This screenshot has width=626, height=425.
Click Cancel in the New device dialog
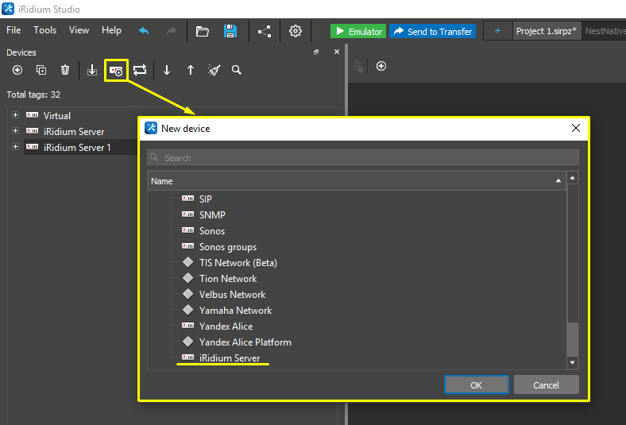(x=546, y=384)
